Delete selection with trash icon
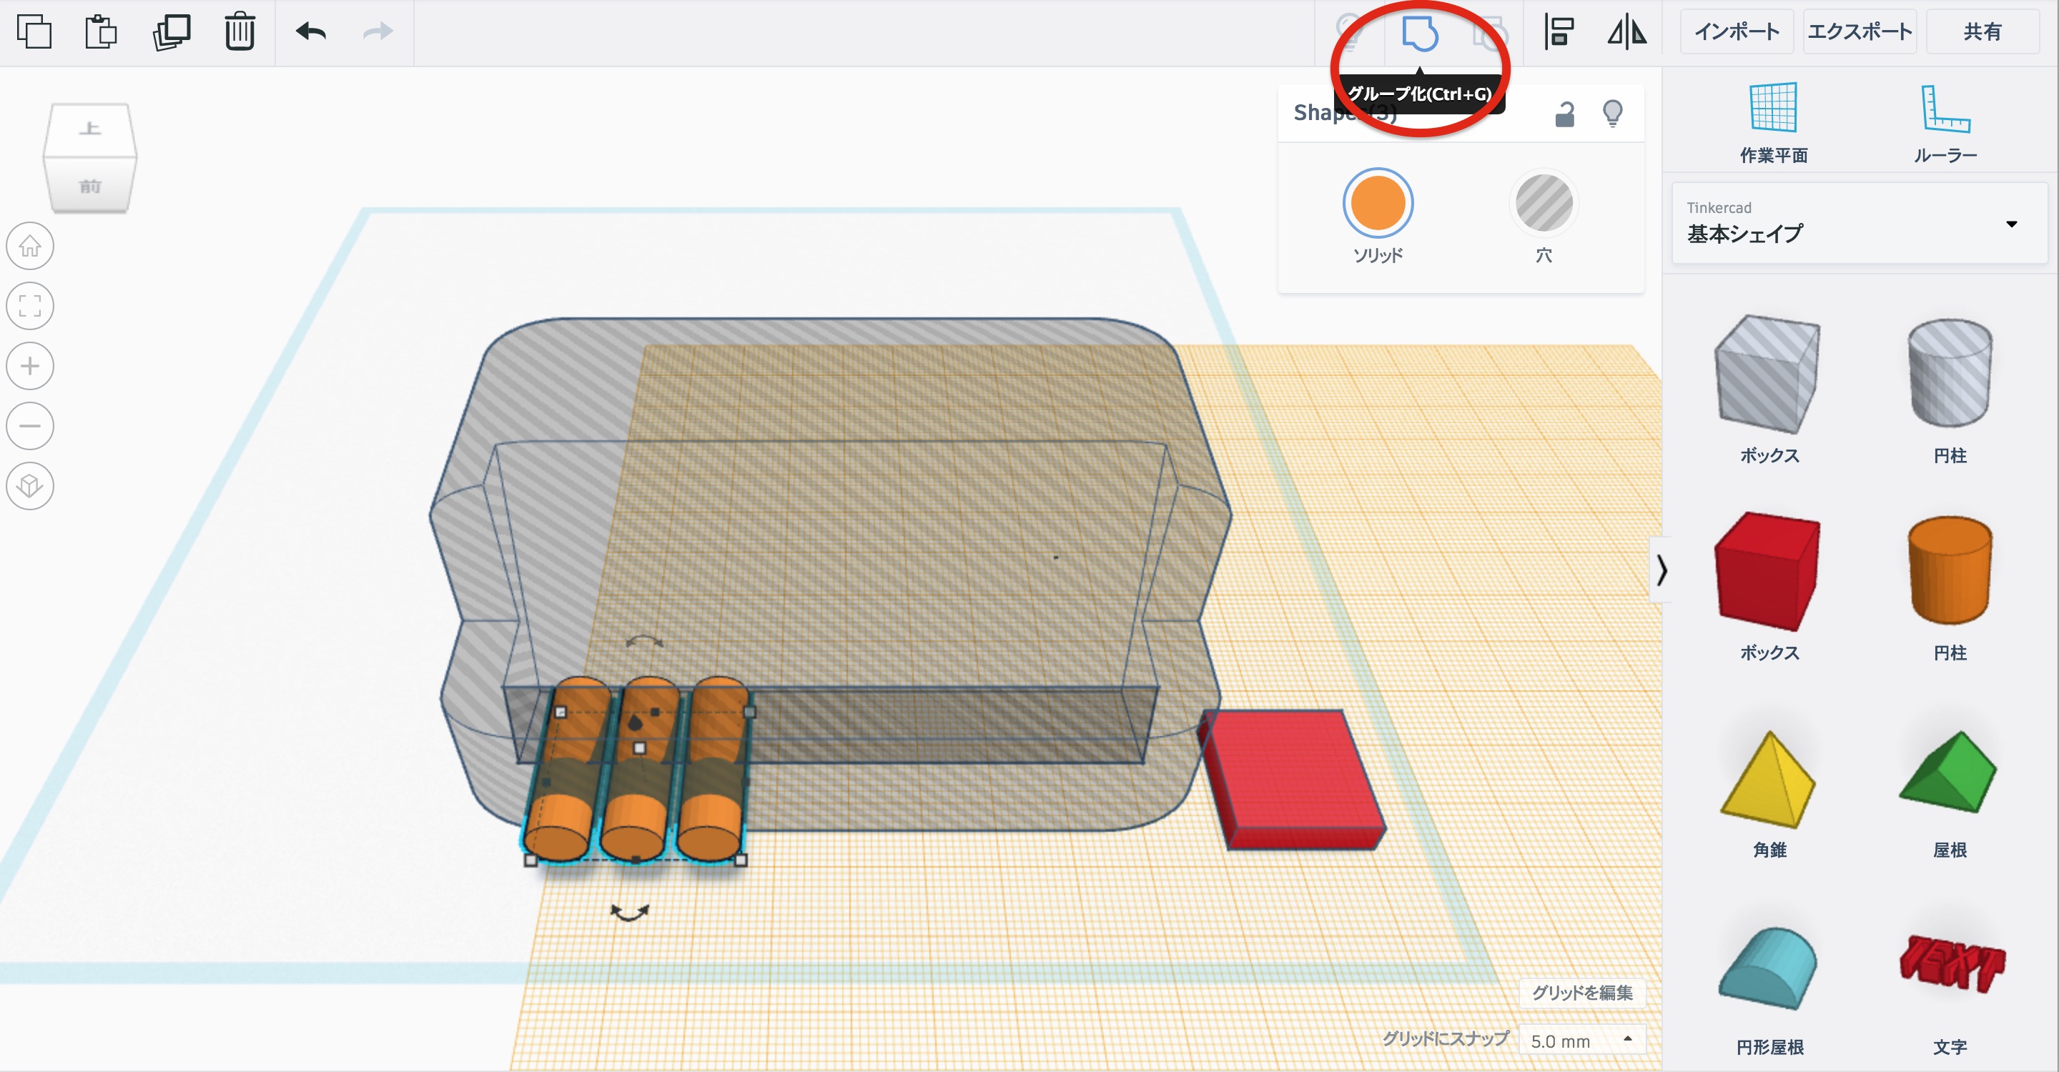 (x=240, y=32)
